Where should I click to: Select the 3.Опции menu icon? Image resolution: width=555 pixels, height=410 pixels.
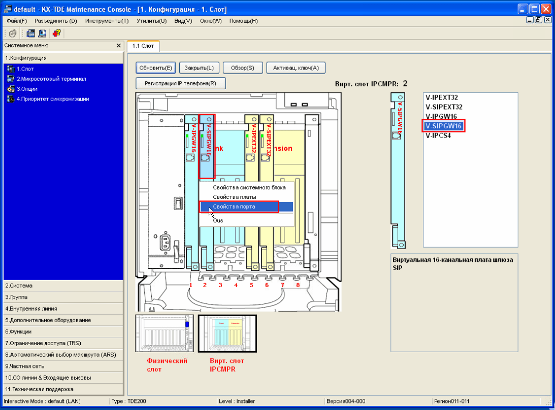11,89
